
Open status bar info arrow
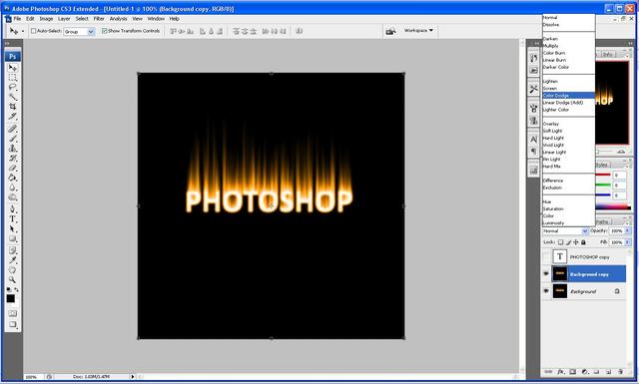pyautogui.click(x=132, y=377)
